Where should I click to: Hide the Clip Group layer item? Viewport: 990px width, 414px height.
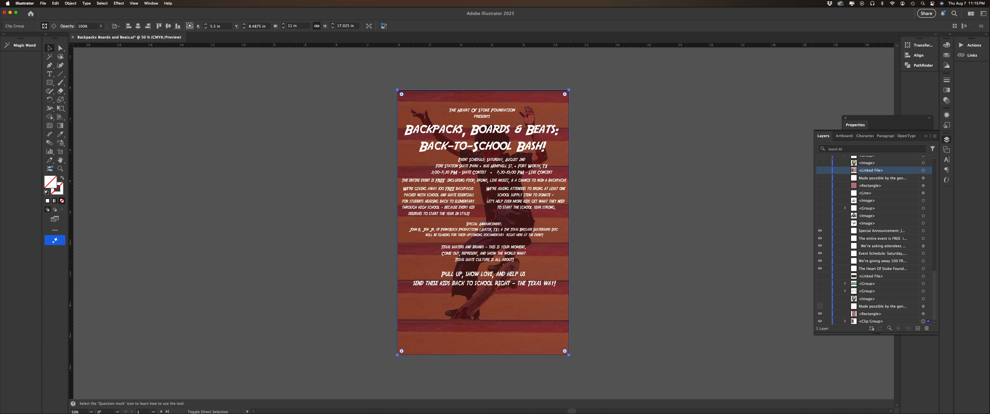coord(820,321)
